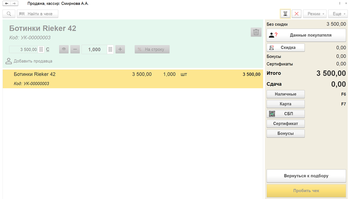Toggle the eye icon near quantity
349x199 pixels.
tap(64, 49)
